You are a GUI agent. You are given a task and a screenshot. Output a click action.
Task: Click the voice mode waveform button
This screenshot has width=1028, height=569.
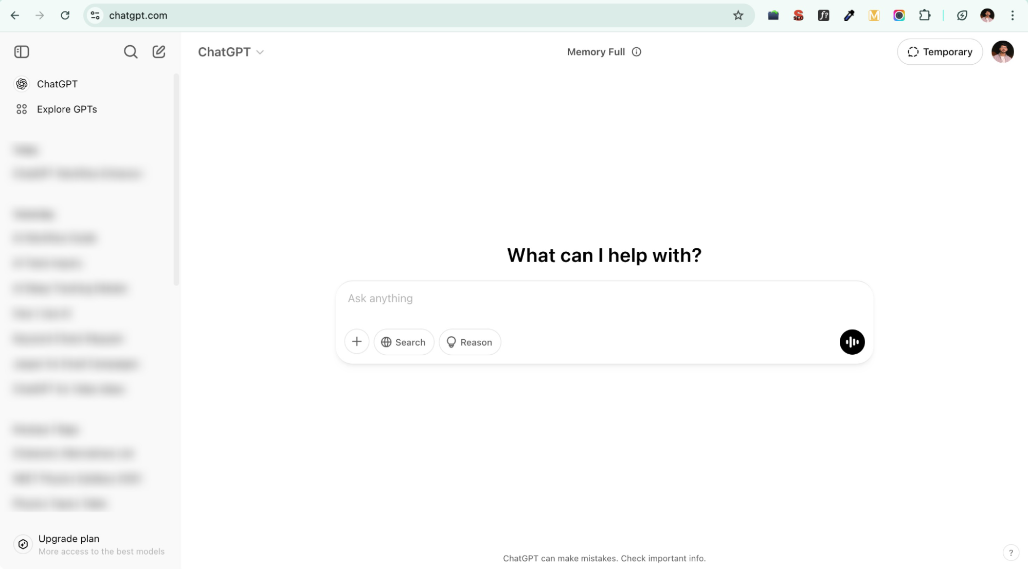(x=852, y=342)
